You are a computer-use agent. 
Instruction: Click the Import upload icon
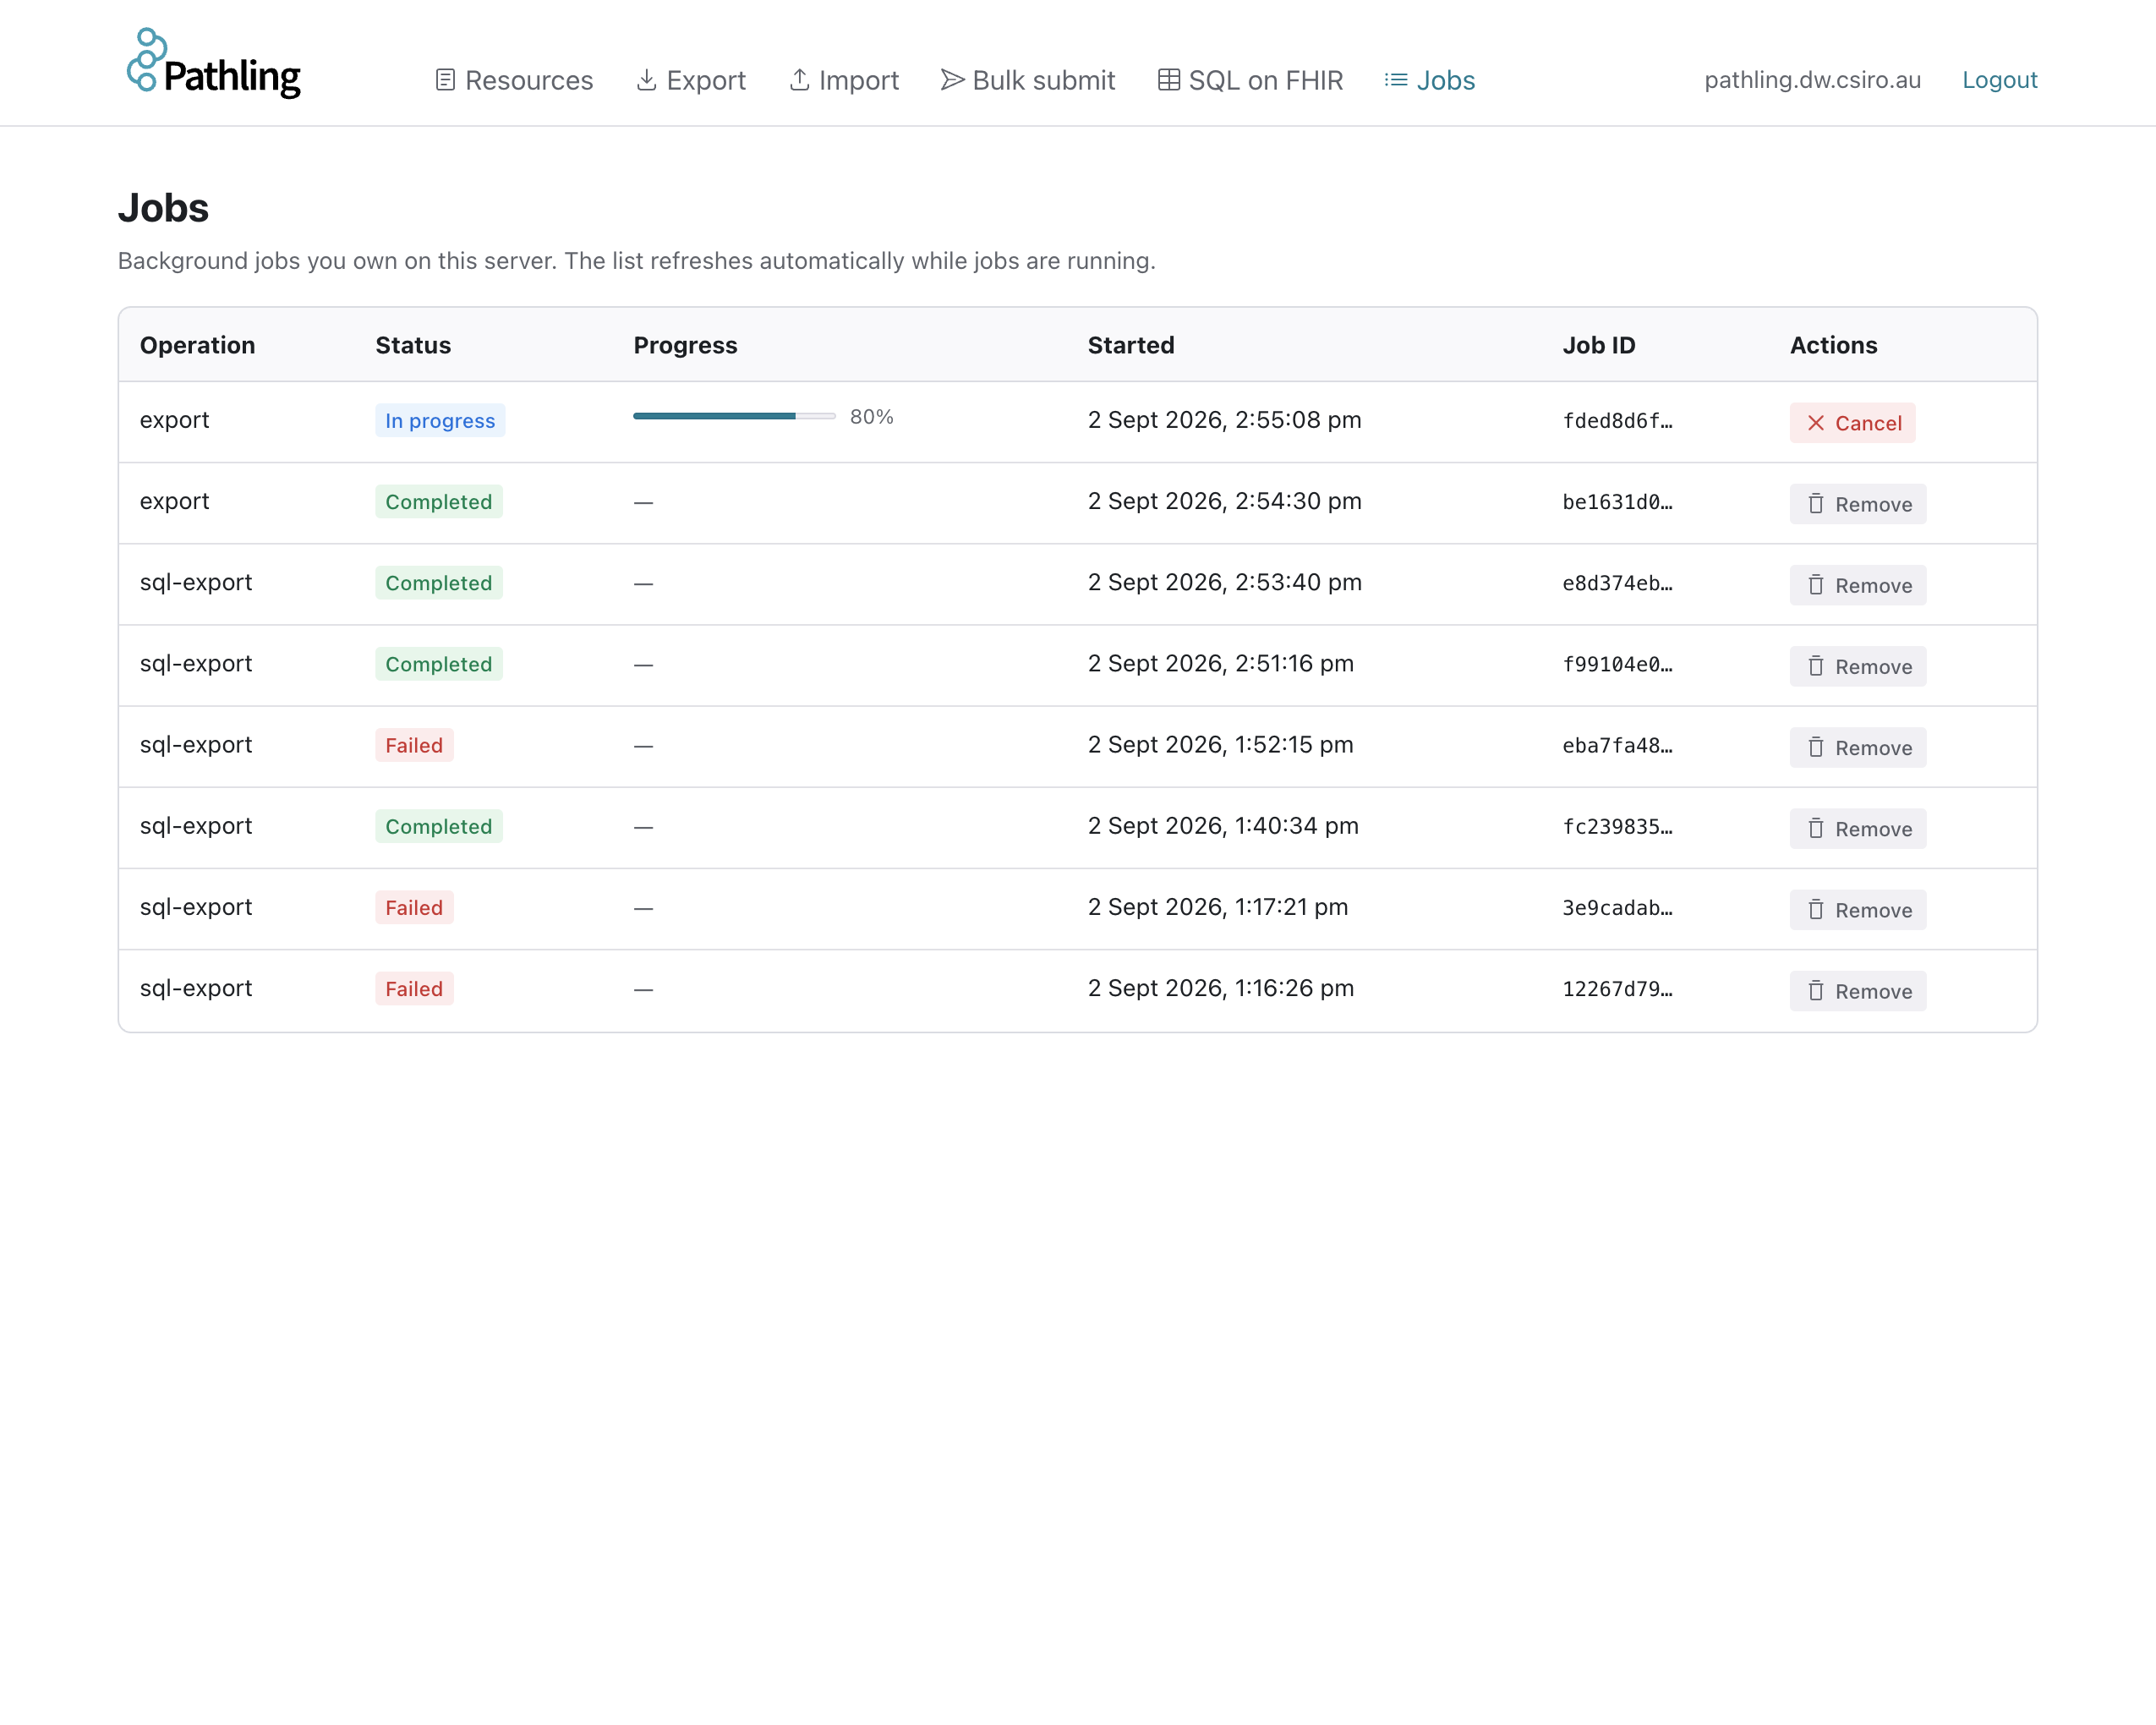click(x=799, y=80)
